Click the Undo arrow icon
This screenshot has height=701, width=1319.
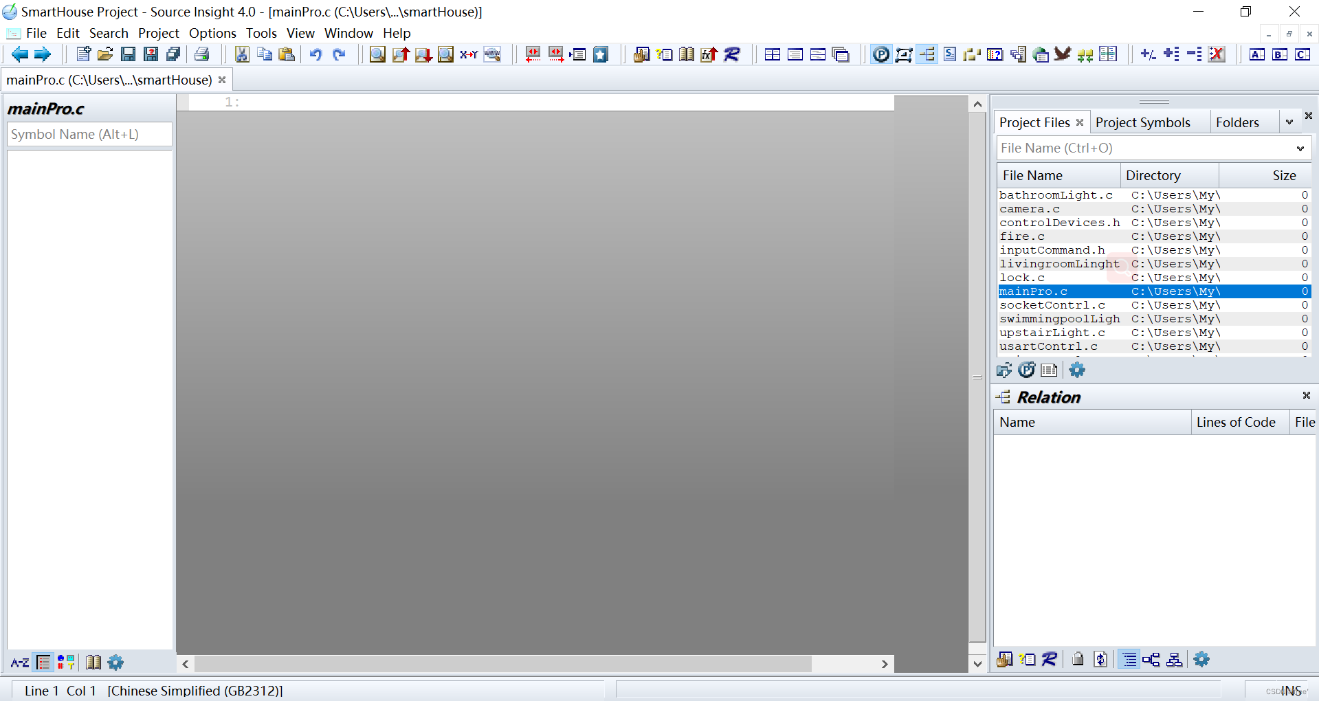click(x=315, y=54)
